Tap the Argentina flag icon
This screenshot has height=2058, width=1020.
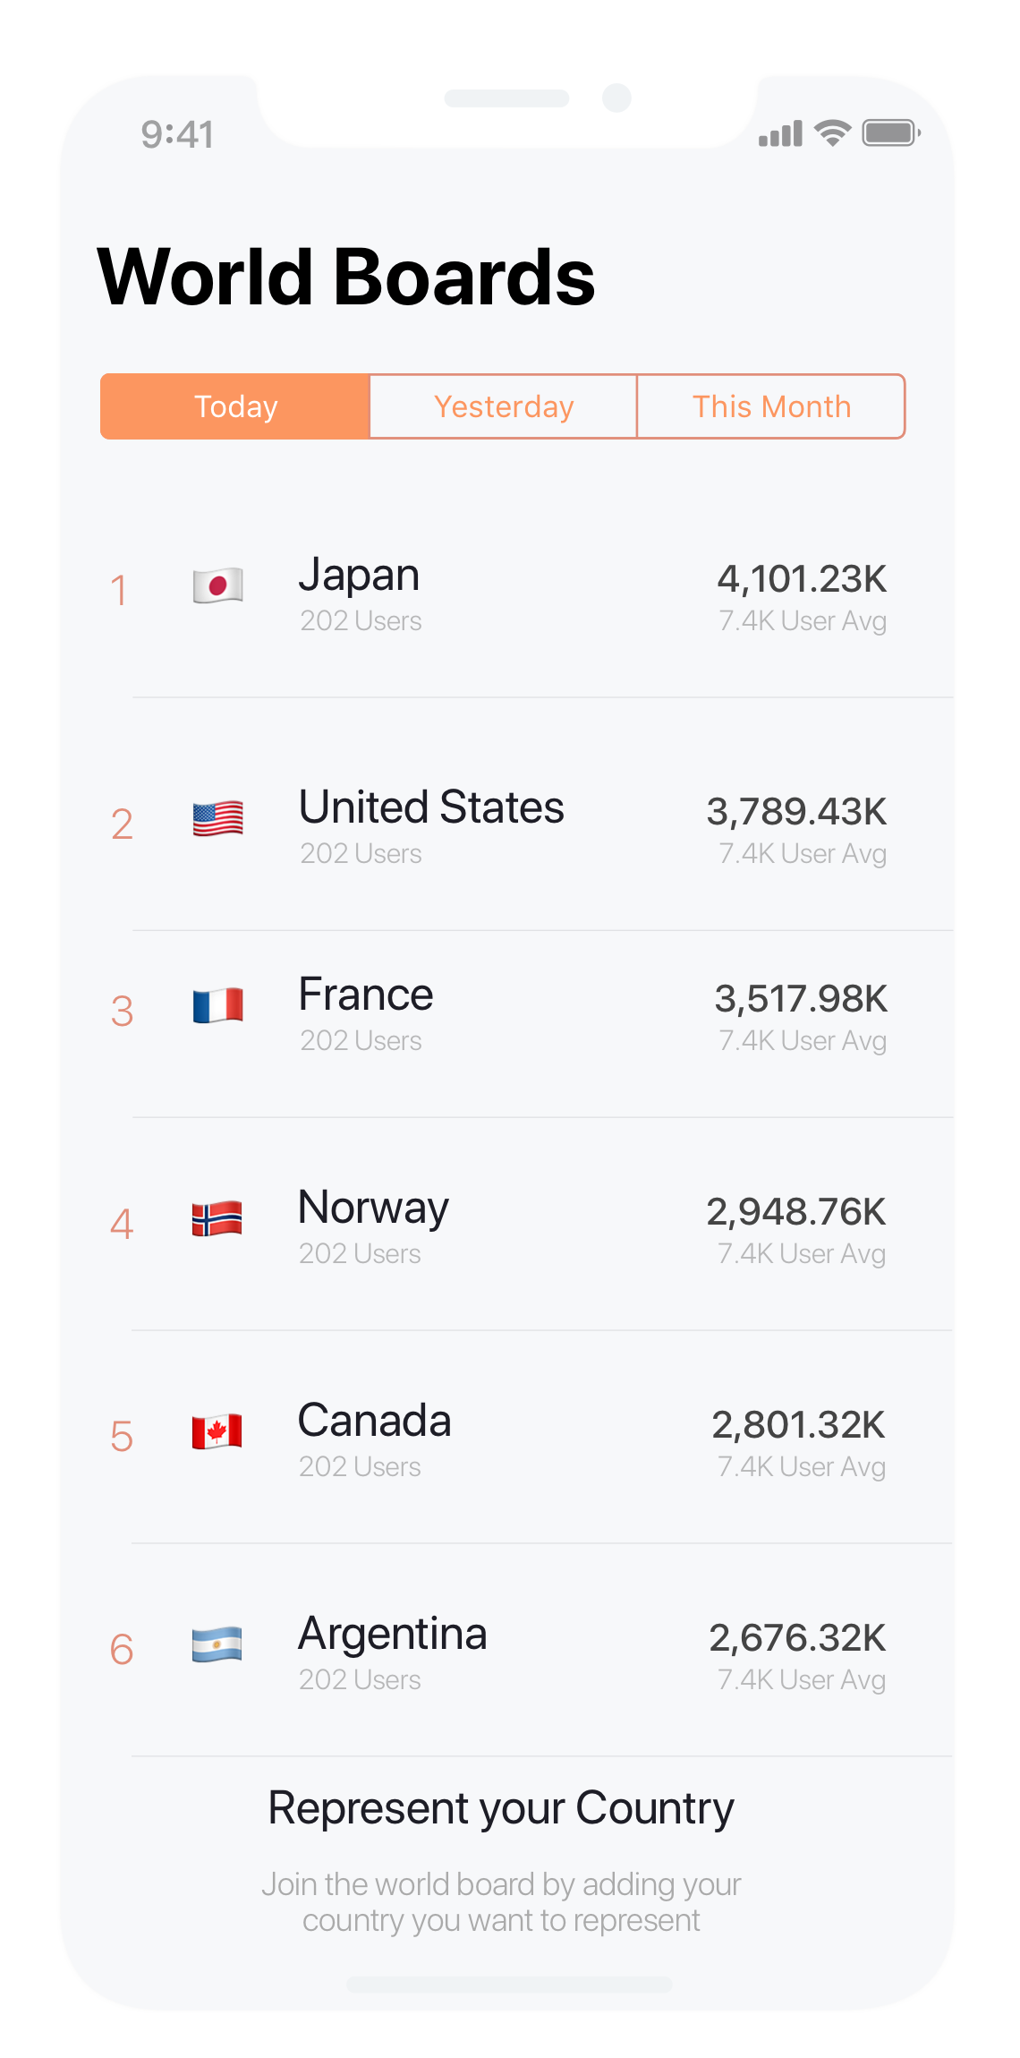coord(217,1644)
